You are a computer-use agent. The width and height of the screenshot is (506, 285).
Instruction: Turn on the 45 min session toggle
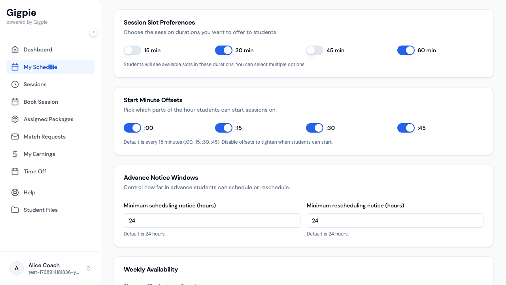(x=315, y=50)
